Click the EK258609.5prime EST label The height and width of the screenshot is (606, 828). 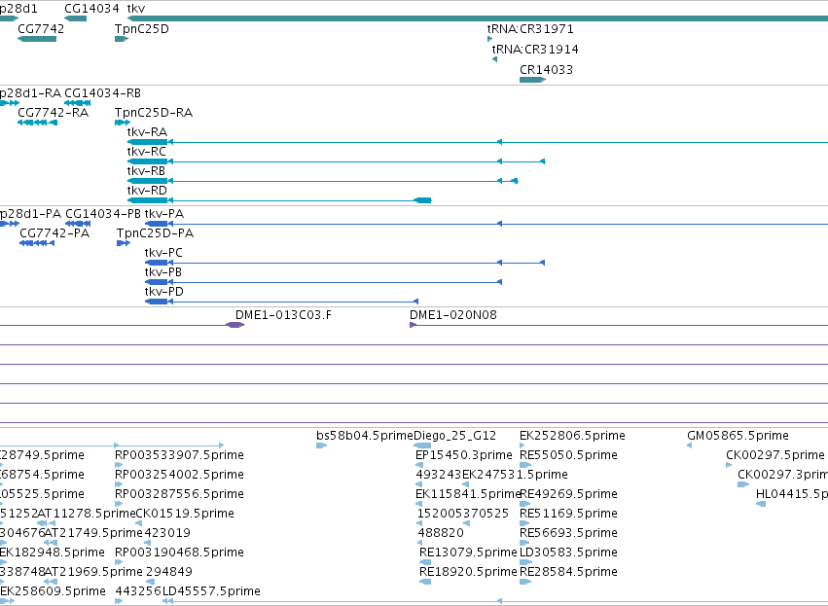coord(53,591)
